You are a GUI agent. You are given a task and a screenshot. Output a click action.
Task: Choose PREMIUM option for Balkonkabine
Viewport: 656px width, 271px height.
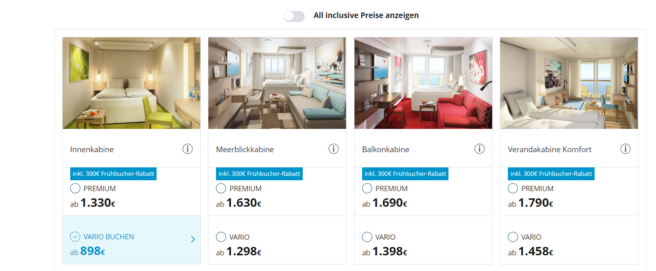[367, 188]
